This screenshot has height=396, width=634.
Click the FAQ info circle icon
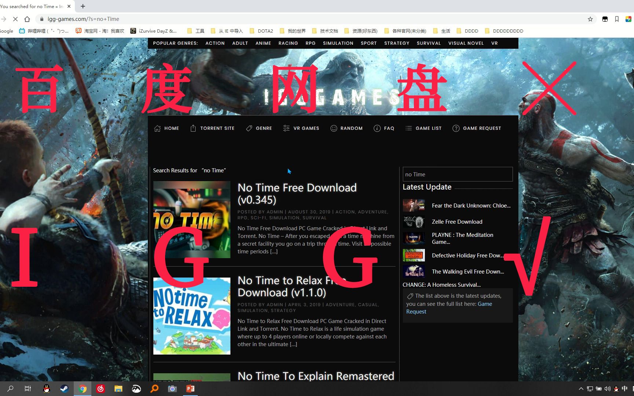click(x=377, y=128)
